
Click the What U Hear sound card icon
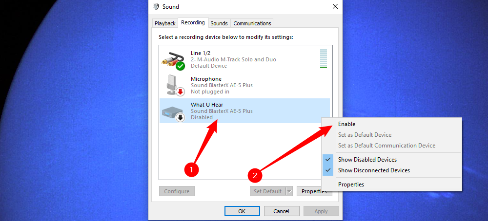pos(173,111)
